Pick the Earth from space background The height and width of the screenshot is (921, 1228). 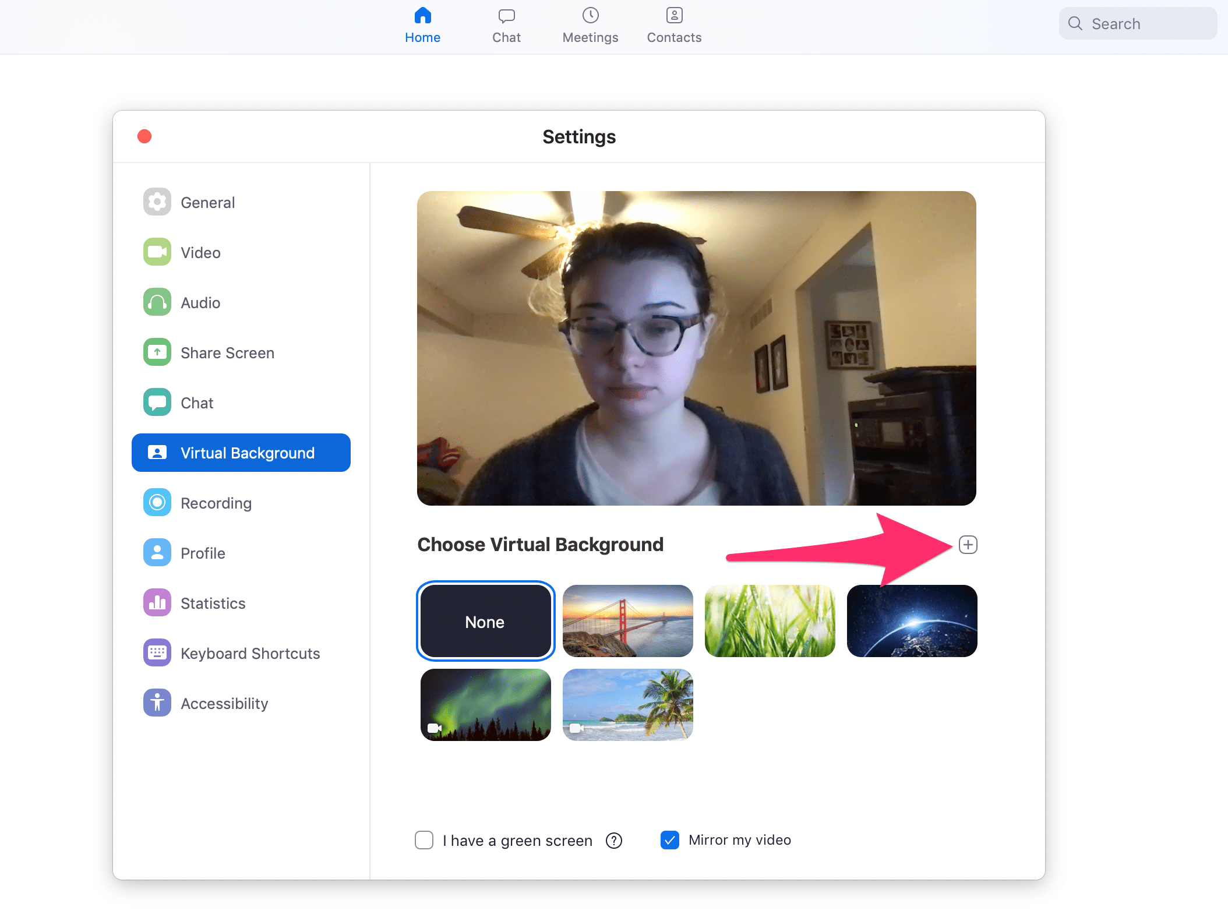pos(912,621)
